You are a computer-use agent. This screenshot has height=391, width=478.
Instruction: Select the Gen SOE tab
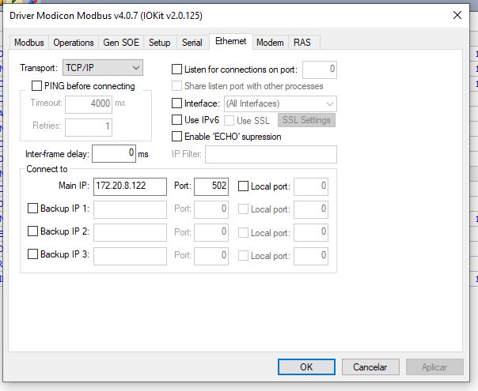click(121, 43)
